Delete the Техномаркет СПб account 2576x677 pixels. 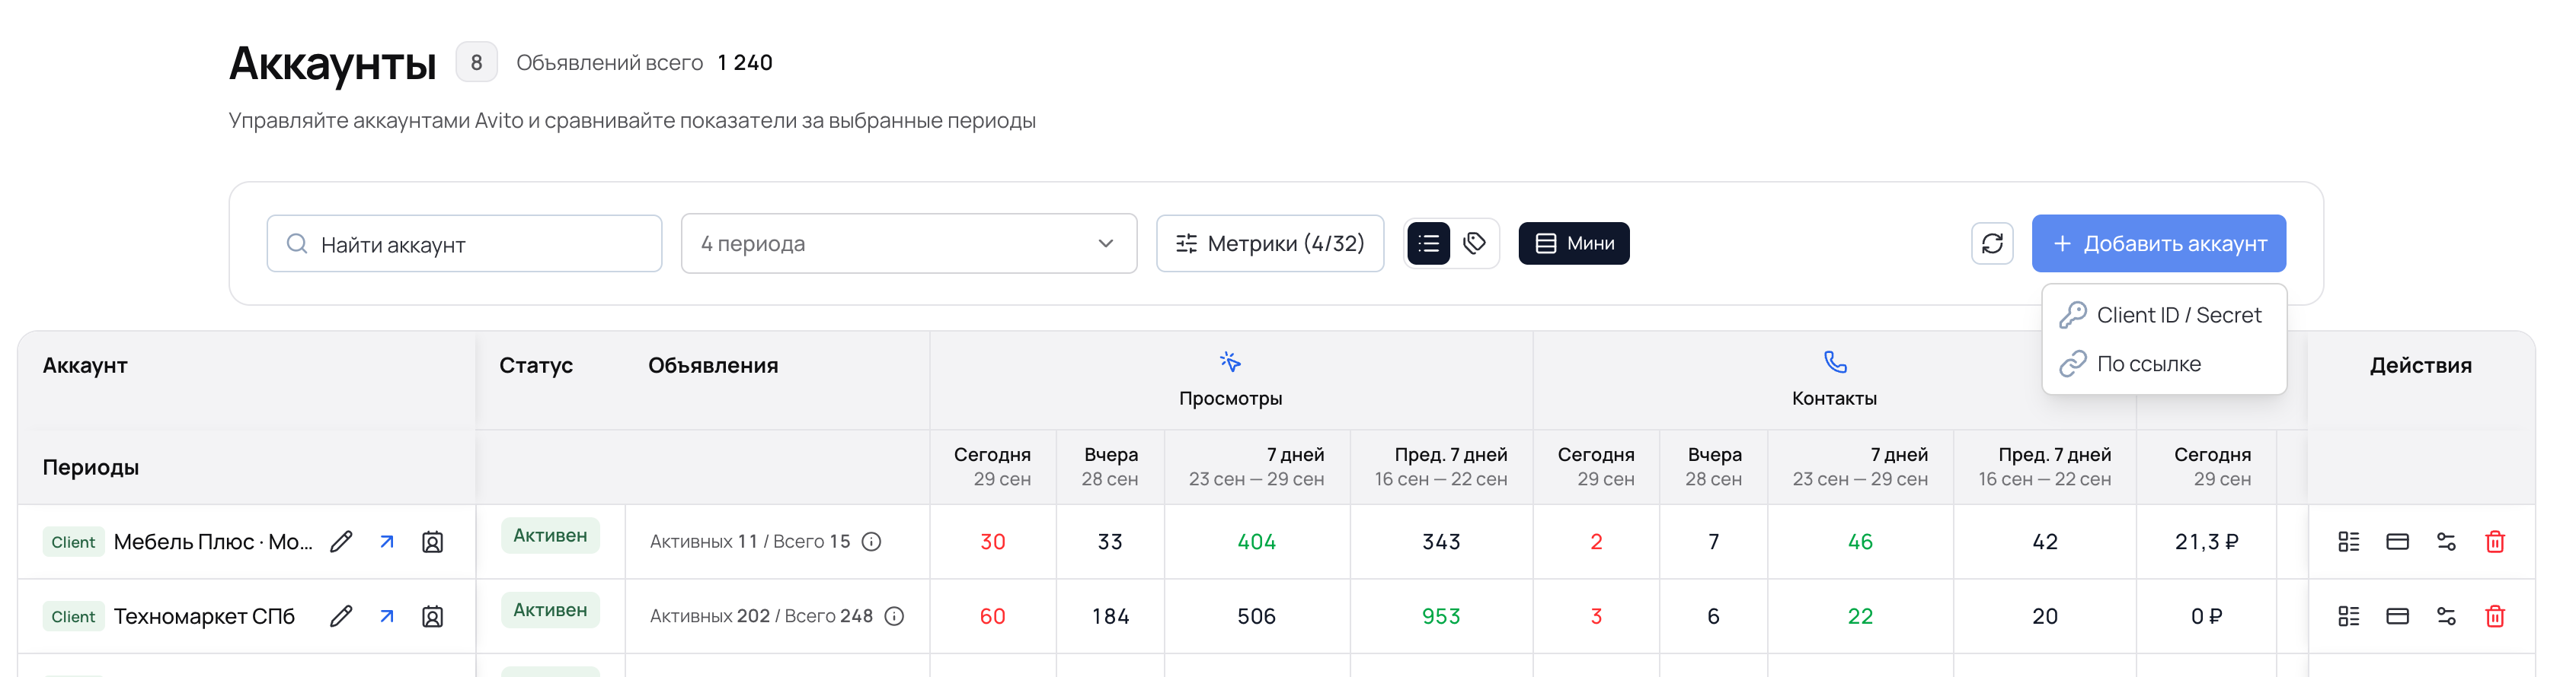2495,616
